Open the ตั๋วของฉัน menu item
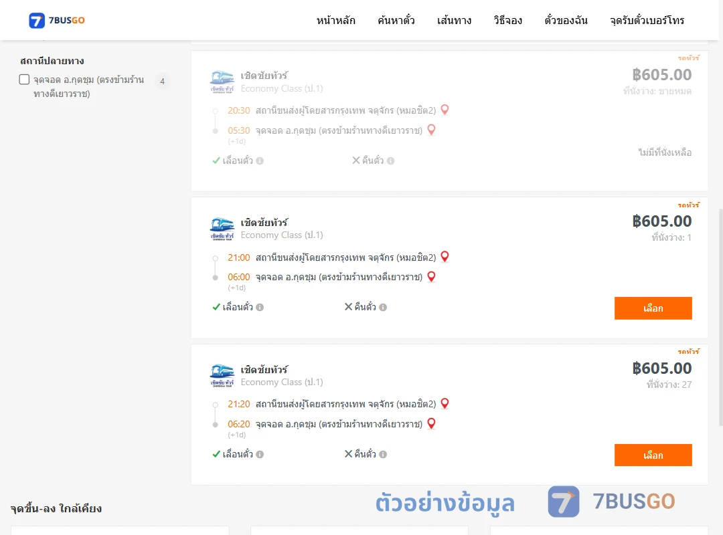 [566, 20]
